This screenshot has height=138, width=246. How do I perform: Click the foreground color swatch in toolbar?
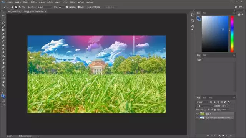(3, 95)
